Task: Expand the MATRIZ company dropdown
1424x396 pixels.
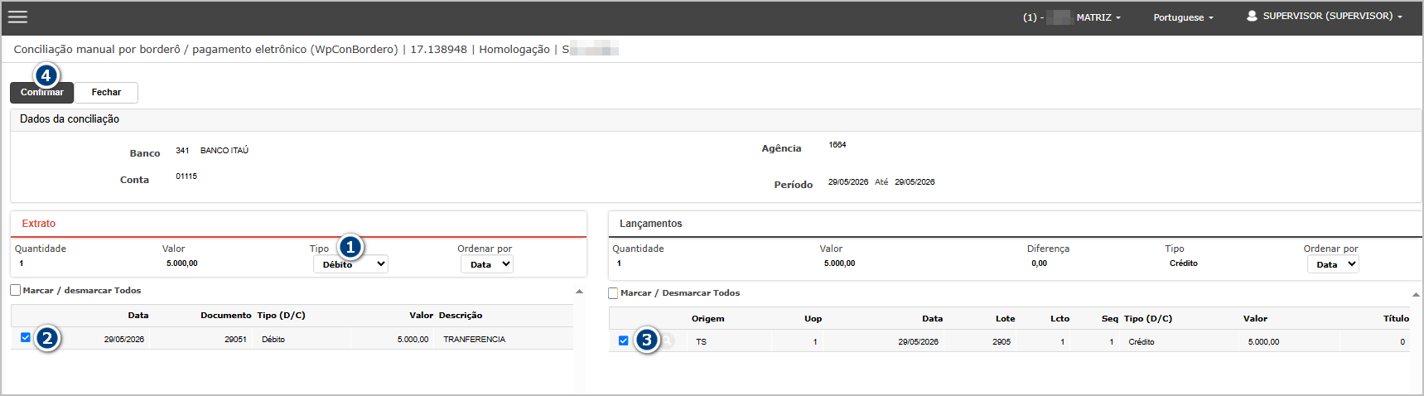Action: coord(1098,17)
